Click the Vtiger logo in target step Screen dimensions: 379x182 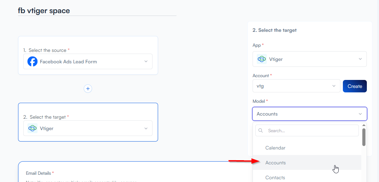pyautogui.click(x=33, y=128)
